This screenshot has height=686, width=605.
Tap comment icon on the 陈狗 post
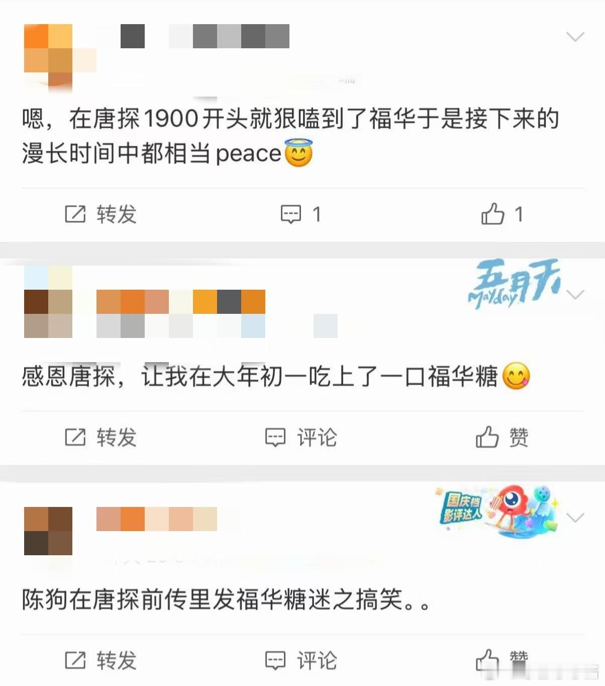click(275, 660)
